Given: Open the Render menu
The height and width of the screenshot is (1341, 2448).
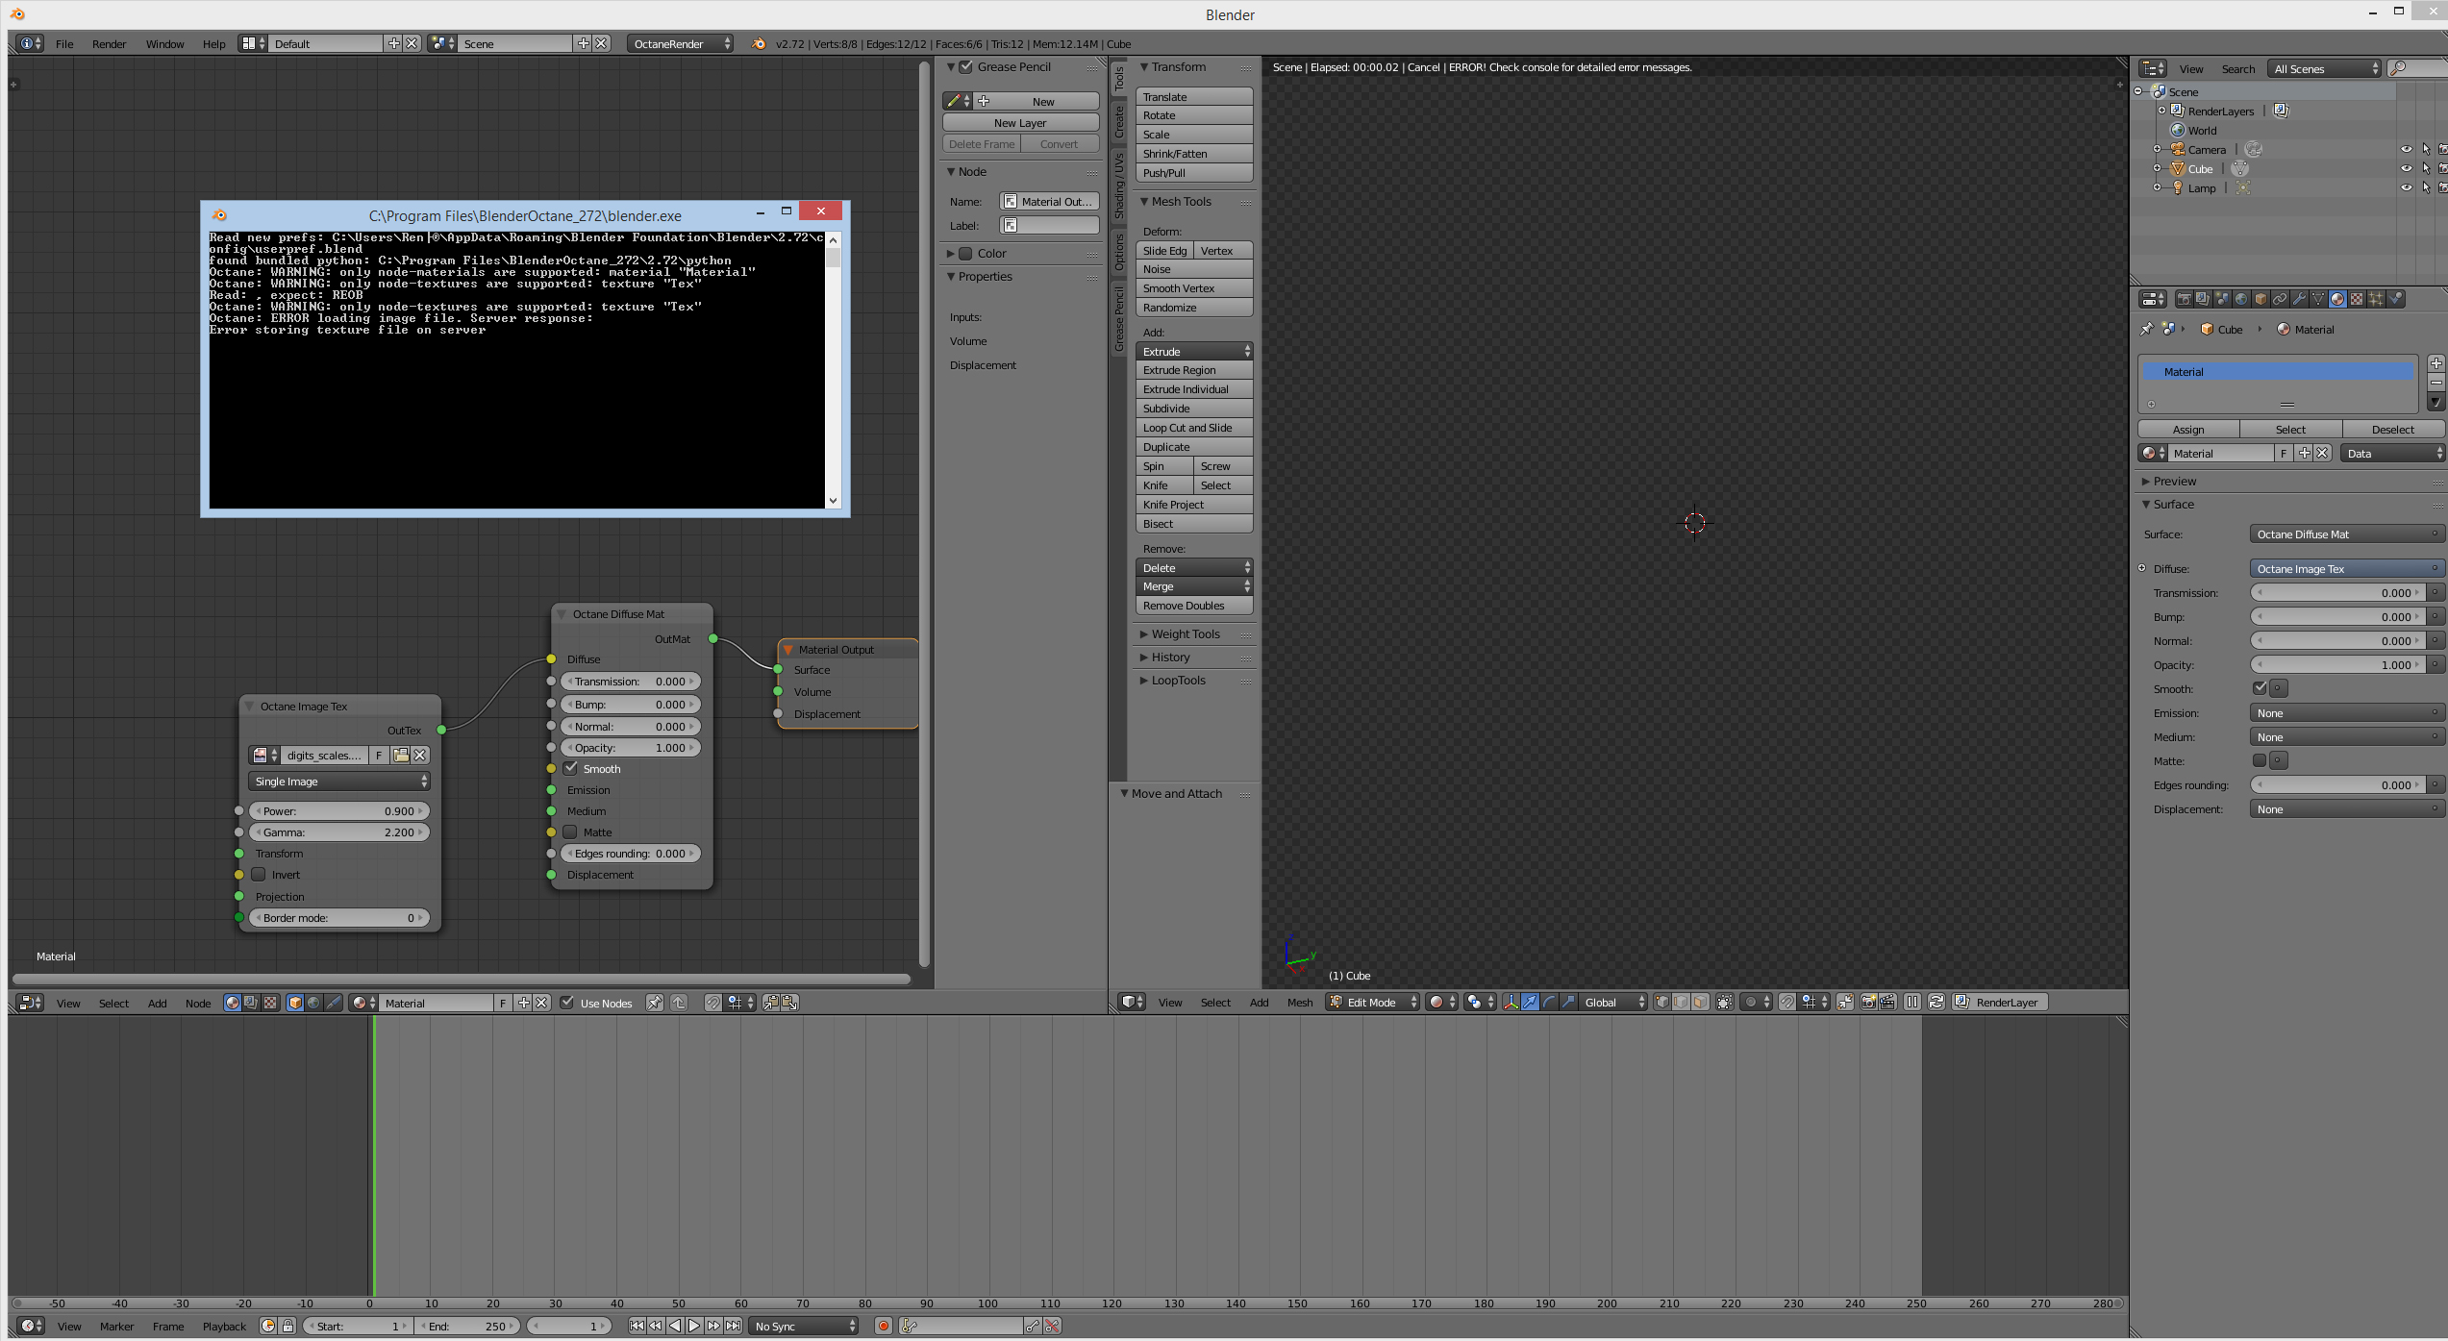Looking at the screenshot, I should tap(109, 44).
